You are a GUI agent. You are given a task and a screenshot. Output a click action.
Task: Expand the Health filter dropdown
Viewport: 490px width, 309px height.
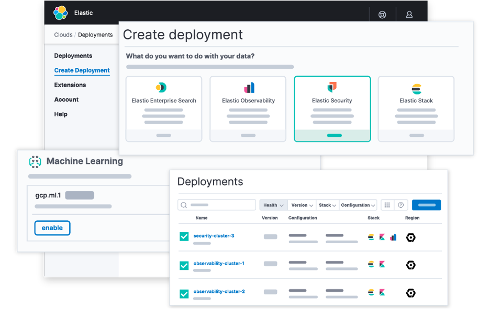coord(274,205)
